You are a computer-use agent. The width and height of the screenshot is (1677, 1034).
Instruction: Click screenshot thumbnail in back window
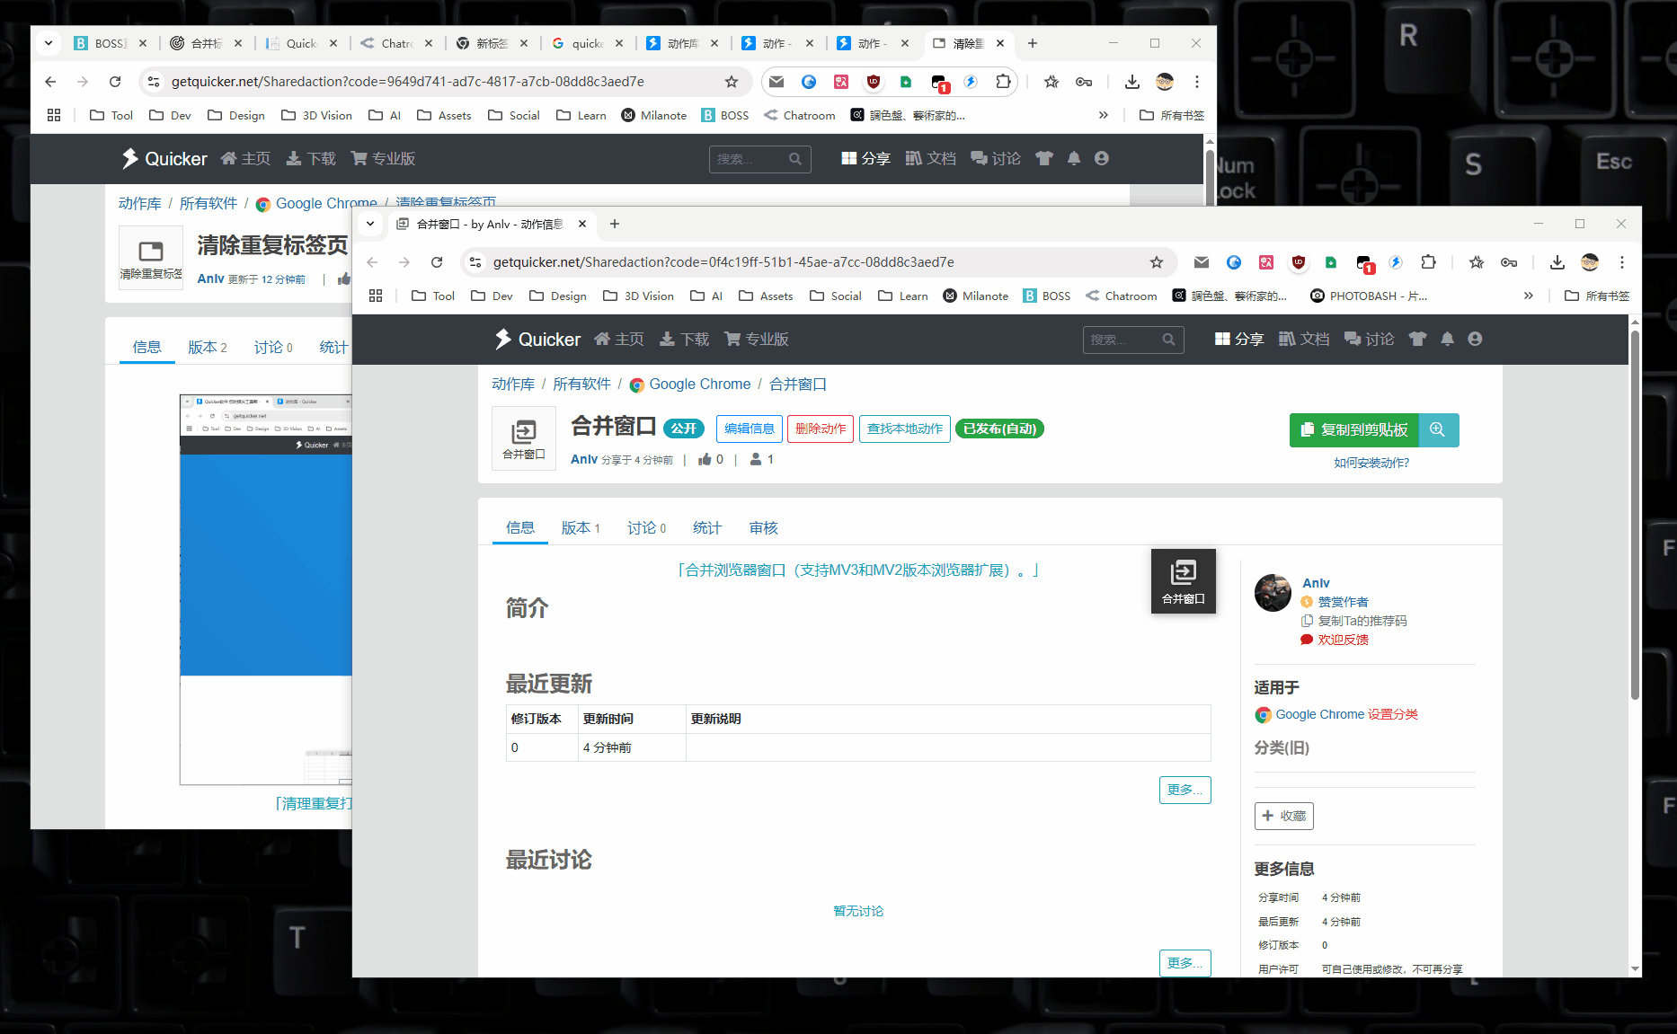(x=266, y=589)
